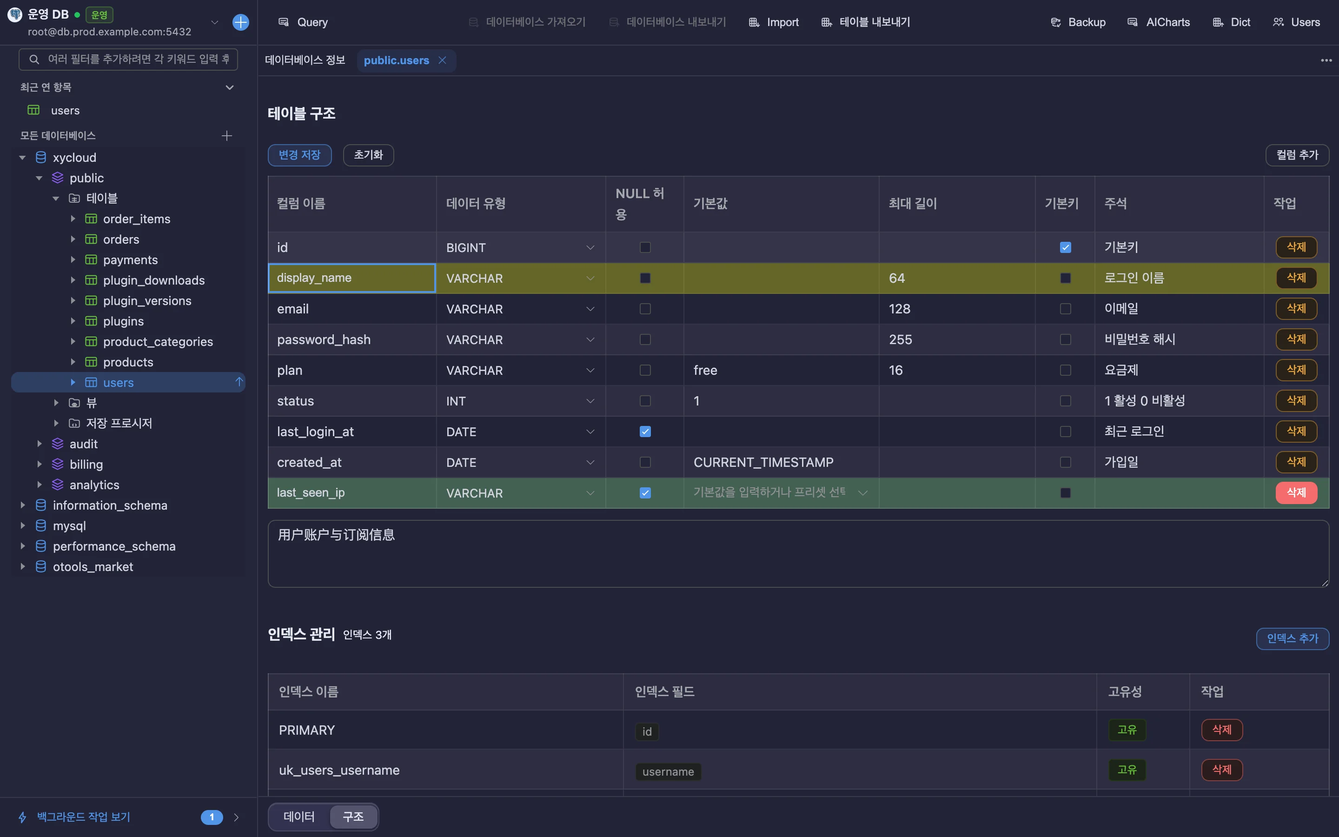Viewport: 1339px width, 837px height.
Task: Open the connection selector dropdown chevron
Action: click(215, 22)
